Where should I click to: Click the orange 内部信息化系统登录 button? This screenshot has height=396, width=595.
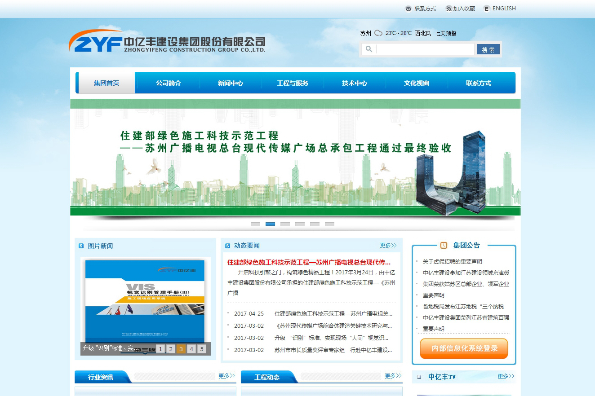click(464, 348)
